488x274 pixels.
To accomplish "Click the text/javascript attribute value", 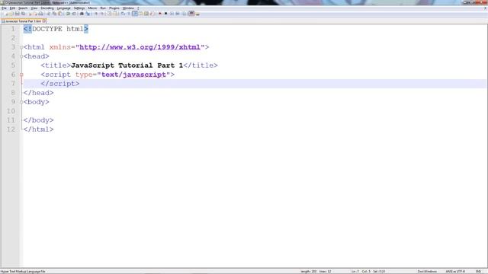I will [133, 75].
